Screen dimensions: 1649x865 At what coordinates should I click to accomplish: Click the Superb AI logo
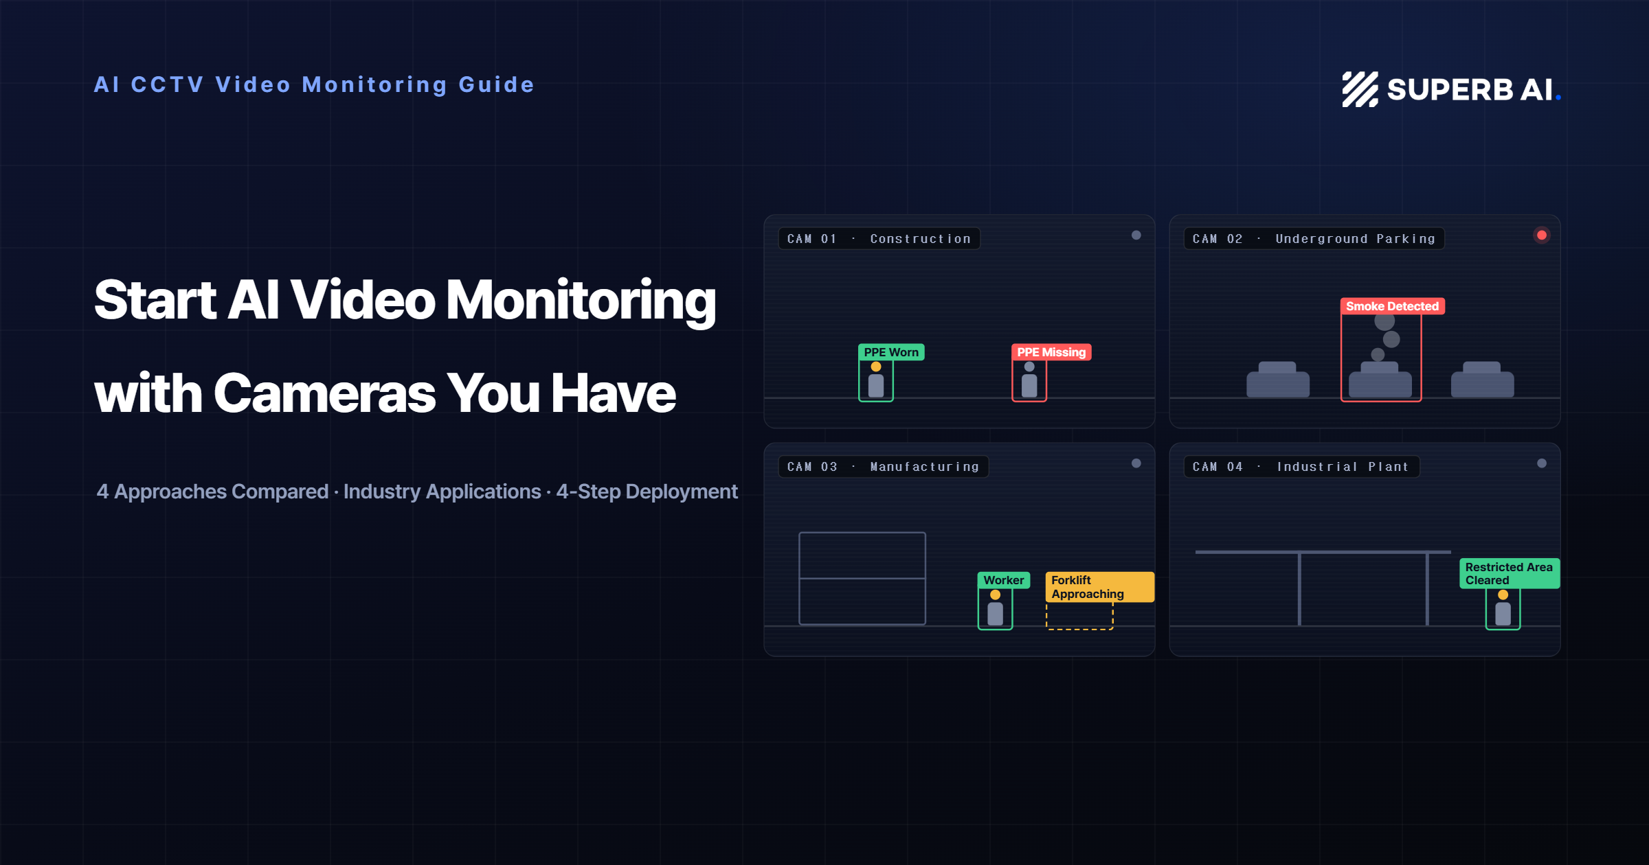(x=1451, y=89)
